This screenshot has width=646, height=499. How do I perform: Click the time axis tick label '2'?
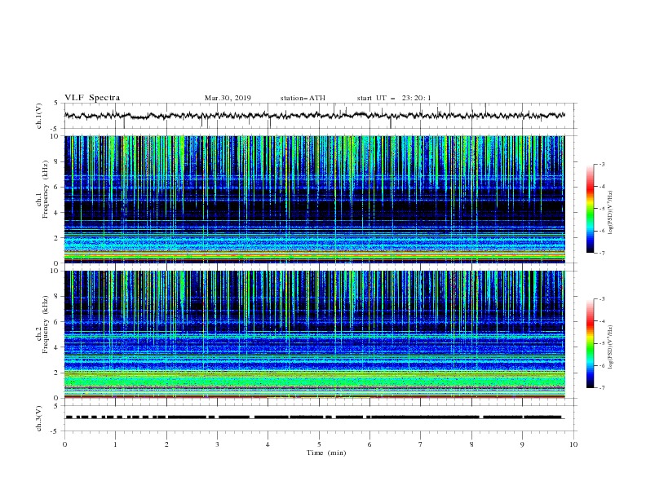166,444
